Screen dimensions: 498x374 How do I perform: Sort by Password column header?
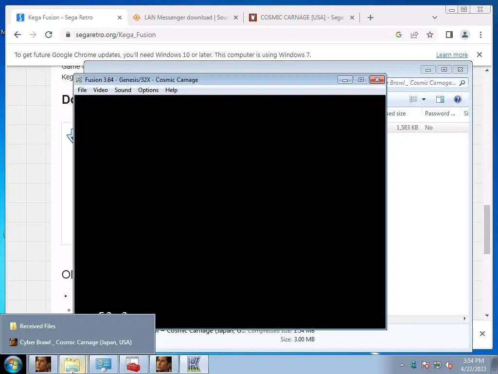[440, 113]
